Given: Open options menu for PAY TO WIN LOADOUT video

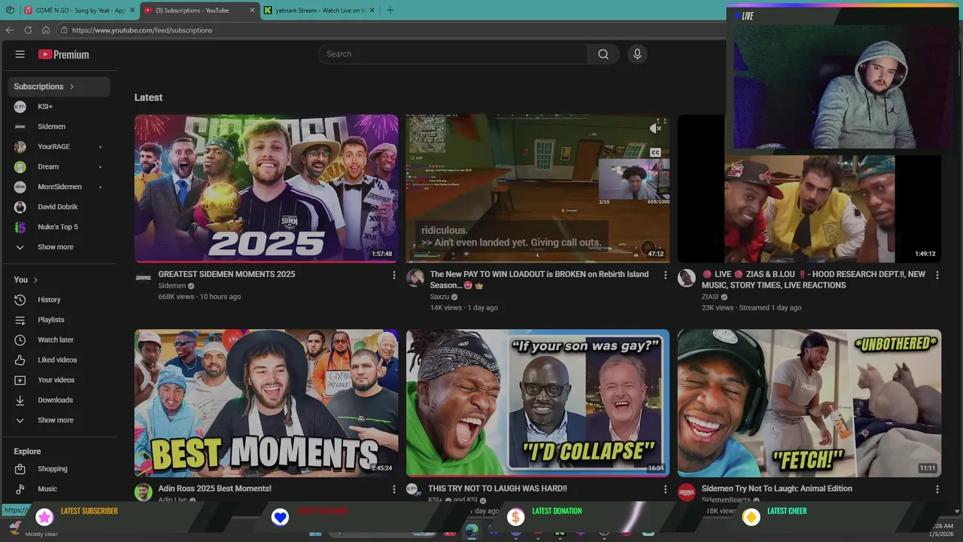Looking at the screenshot, I should coord(665,276).
